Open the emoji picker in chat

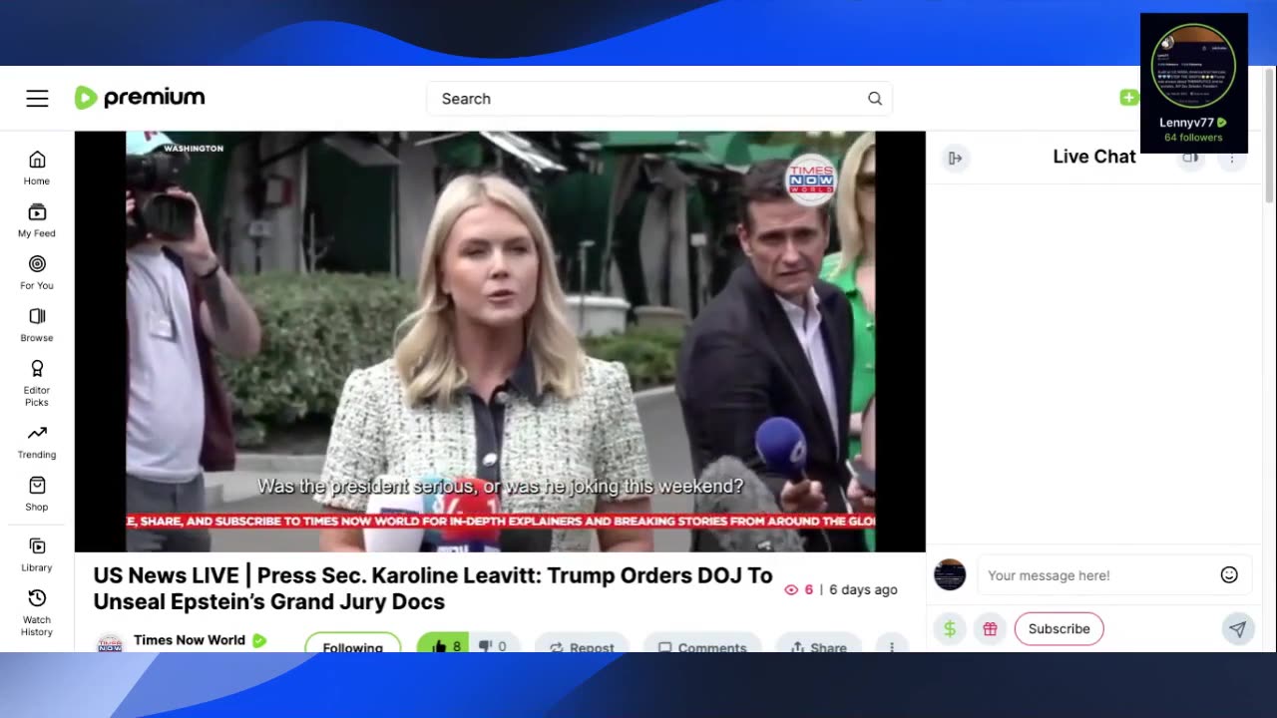coord(1229,575)
